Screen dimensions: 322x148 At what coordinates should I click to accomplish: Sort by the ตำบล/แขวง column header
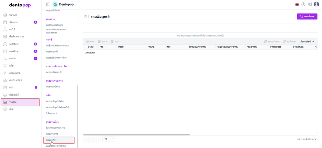(280, 47)
